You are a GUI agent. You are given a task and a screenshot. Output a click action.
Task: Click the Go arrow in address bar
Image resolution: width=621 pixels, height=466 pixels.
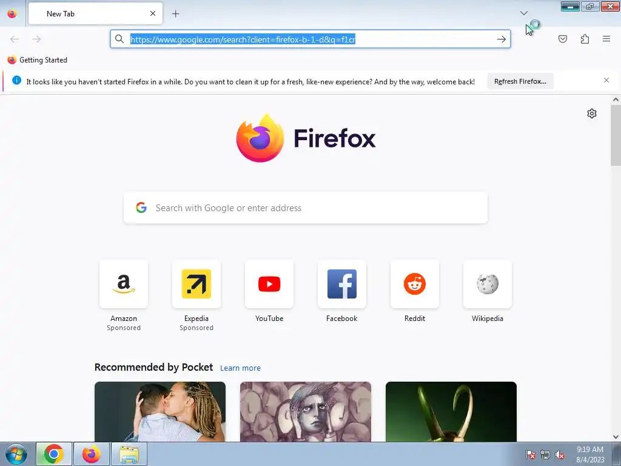(502, 39)
